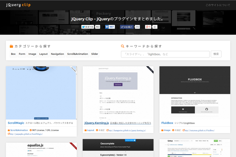Open the GitHub device.js preview thumbnail
Viewport: 236px width, 157px height.
point(195,148)
